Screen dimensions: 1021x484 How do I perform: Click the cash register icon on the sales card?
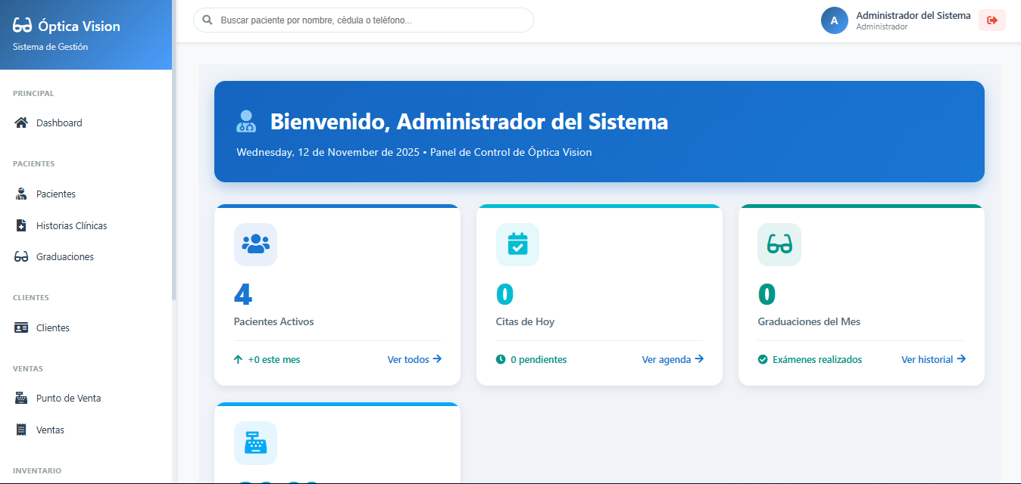255,443
